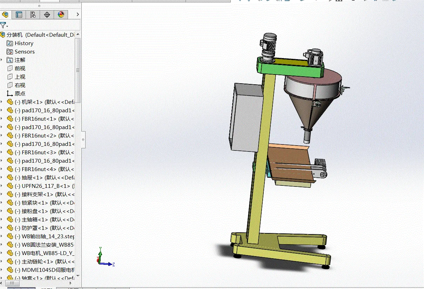
Task: Click the Sensors folder icon
Action: click(x=10, y=52)
